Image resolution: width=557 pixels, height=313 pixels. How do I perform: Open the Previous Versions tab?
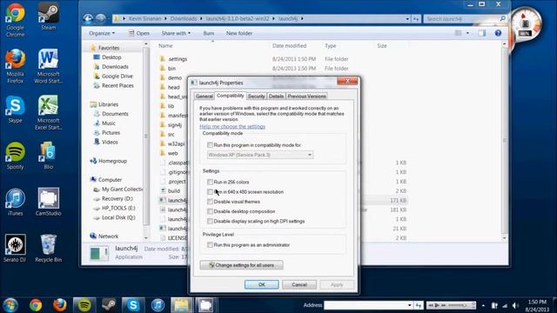(x=306, y=97)
